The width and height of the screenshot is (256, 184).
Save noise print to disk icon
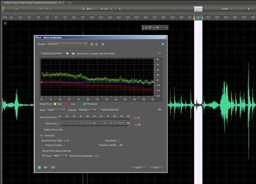(x=67, y=54)
